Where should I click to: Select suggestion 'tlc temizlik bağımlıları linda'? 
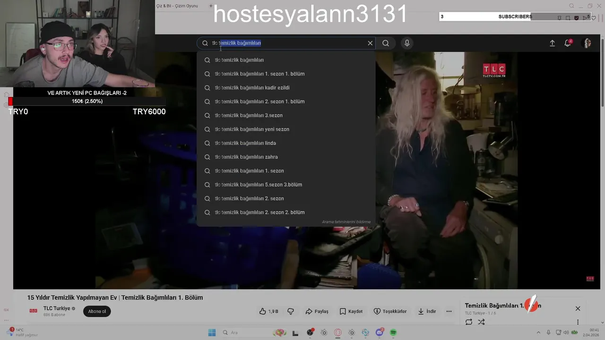(286, 143)
